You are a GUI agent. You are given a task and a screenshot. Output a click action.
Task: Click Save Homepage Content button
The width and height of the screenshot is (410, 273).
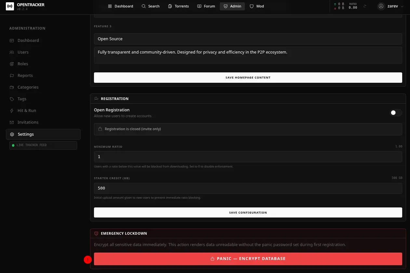coord(248,78)
